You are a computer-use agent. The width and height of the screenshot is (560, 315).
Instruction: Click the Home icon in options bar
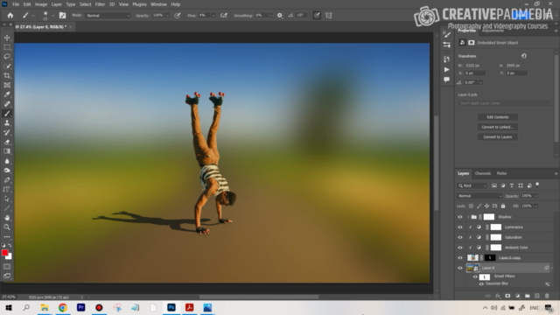click(x=10, y=16)
